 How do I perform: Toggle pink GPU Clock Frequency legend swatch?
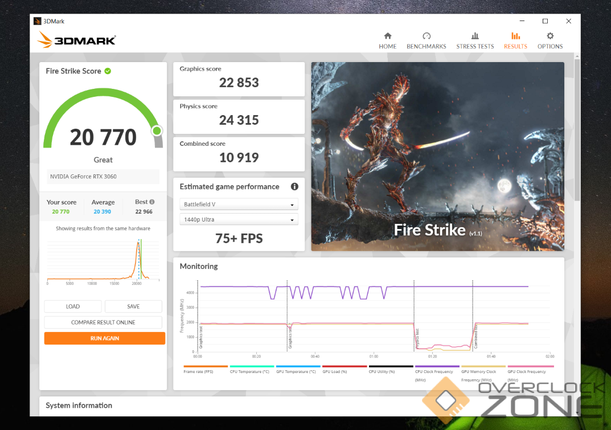point(530,366)
